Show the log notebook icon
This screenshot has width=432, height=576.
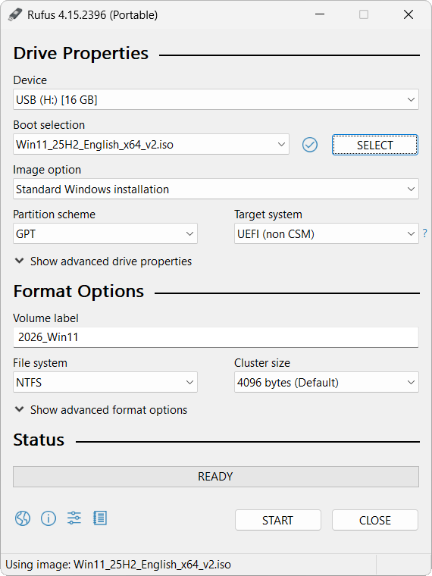[x=100, y=518]
